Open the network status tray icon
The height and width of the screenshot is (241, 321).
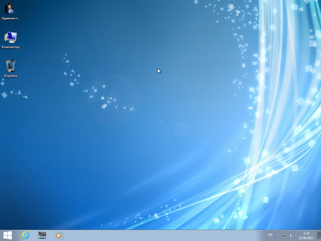tap(285, 236)
